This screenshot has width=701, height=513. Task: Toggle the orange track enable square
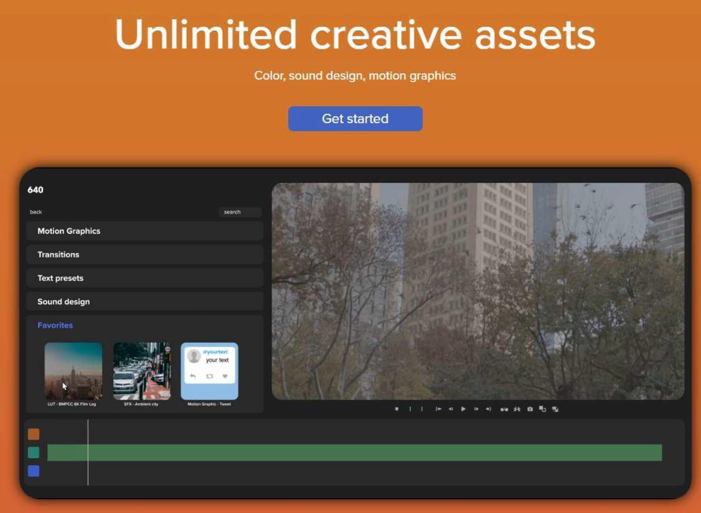click(x=34, y=434)
